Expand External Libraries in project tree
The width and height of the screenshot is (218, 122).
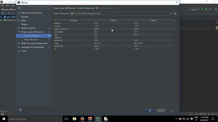[1, 20]
